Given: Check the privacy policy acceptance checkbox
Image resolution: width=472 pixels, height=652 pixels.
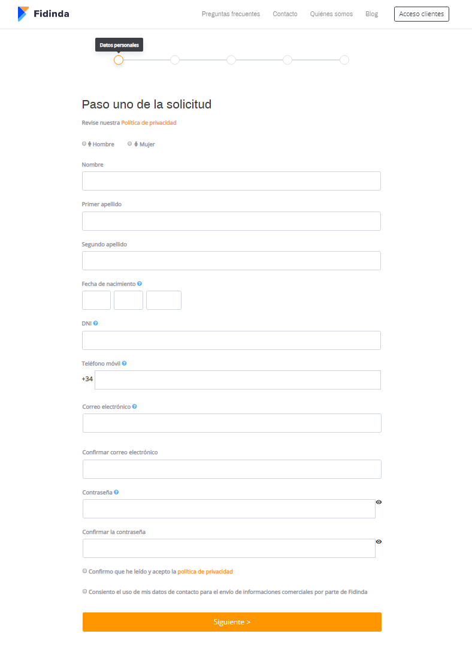Looking at the screenshot, I should coord(85,571).
